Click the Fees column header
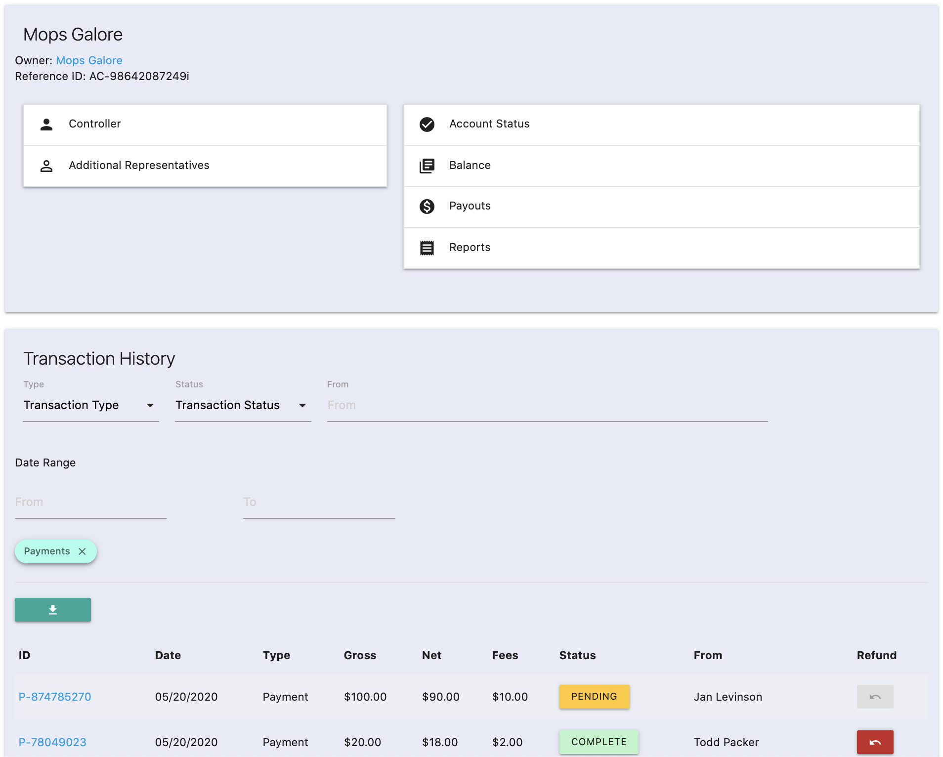The height and width of the screenshot is (757, 943). pyautogui.click(x=505, y=655)
